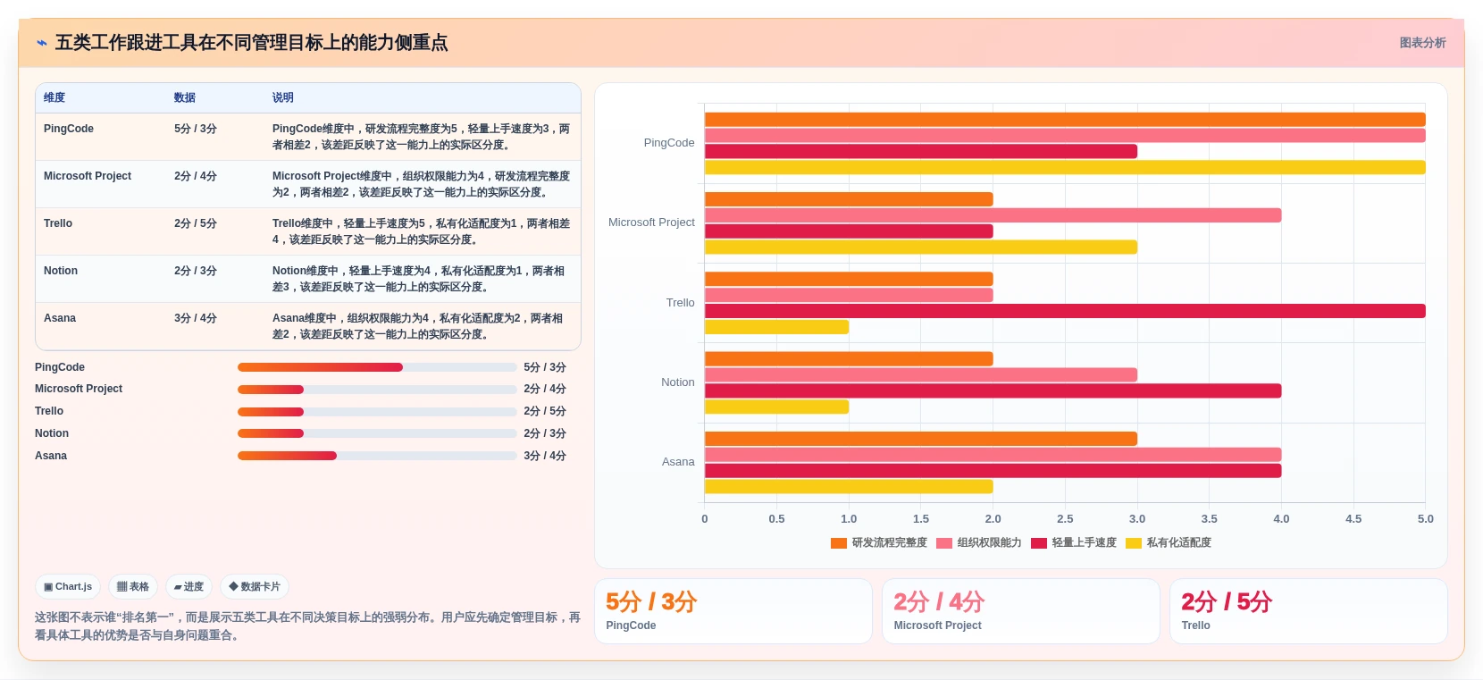Image resolution: width=1483 pixels, height=680 pixels.
Task: Click the PingCode orange 研发流程完整度 chart bar
Action: click(1065, 120)
